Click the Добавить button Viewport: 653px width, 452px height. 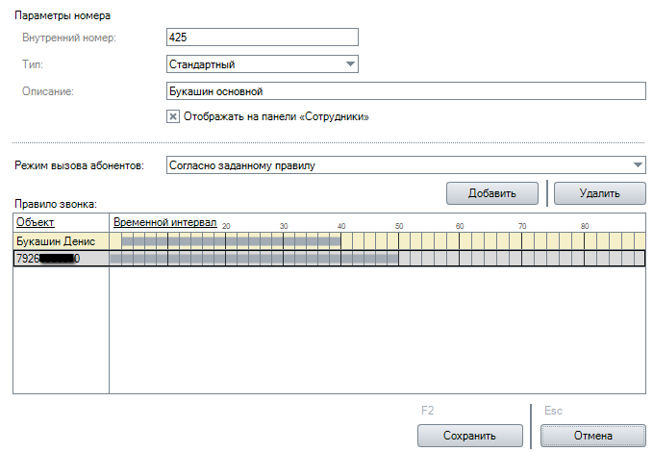pyautogui.click(x=492, y=193)
